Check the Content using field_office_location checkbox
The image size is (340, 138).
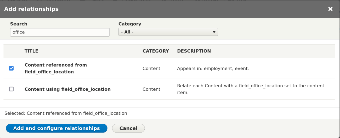[x=11, y=89]
